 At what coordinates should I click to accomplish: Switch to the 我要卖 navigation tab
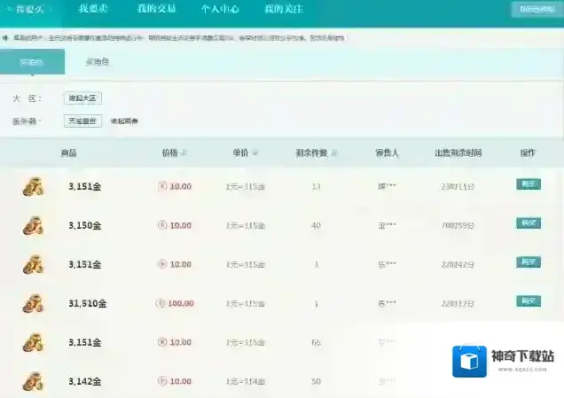click(93, 9)
